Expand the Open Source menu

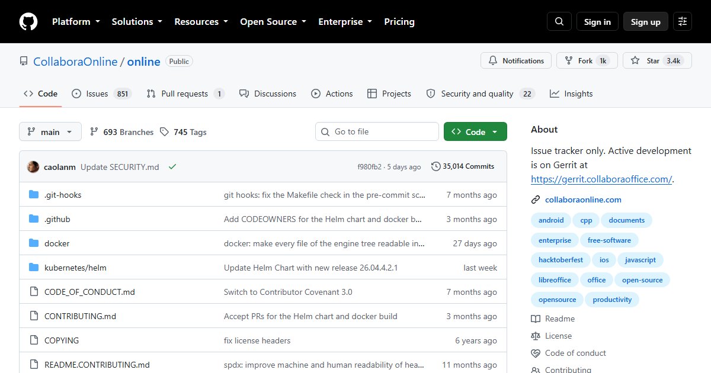[x=273, y=21]
